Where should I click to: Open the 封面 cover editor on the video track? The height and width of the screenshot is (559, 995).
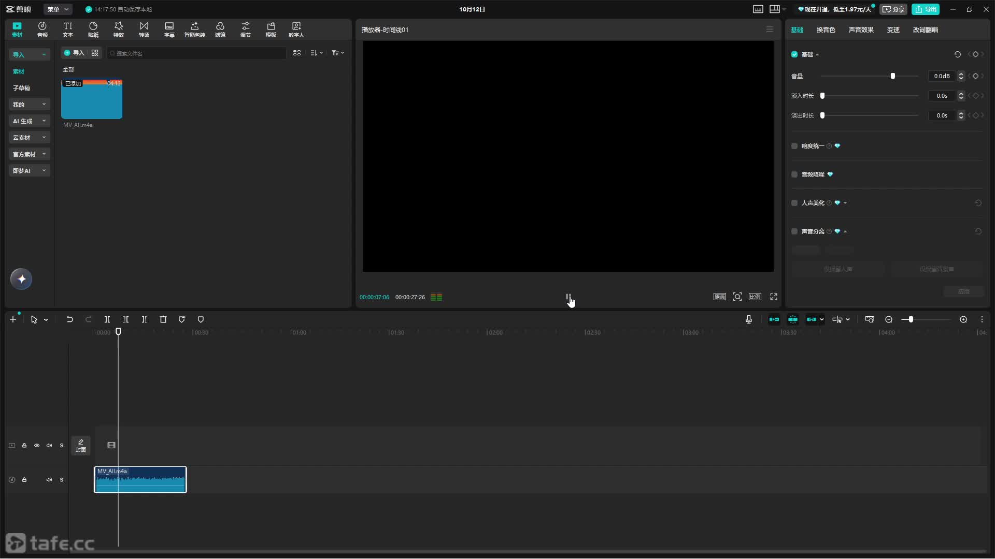pos(81,446)
